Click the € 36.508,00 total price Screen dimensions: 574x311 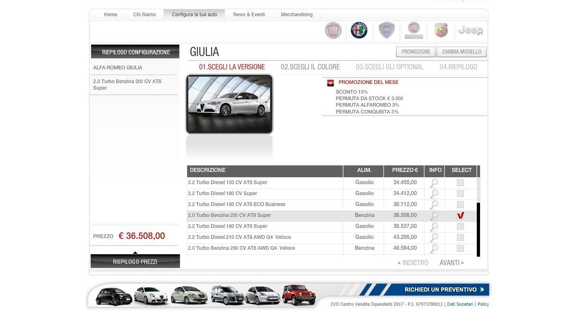pyautogui.click(x=142, y=236)
